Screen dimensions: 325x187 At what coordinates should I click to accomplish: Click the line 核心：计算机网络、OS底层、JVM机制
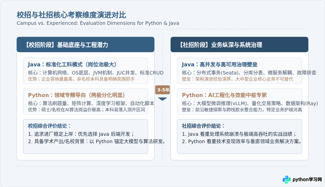click(x=96, y=73)
